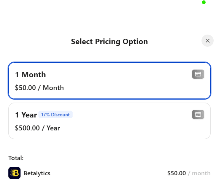Click the credit card icon for 1 Month

point(198,74)
